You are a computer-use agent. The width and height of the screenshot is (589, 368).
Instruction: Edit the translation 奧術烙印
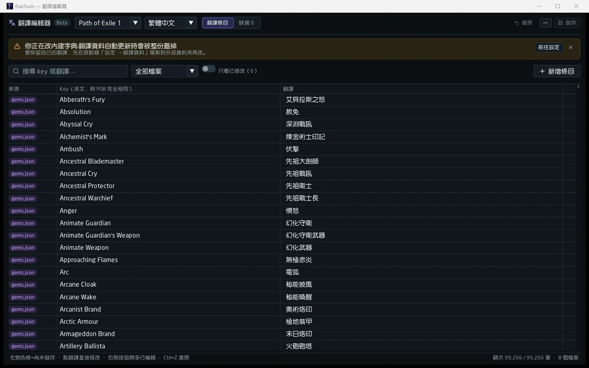(x=299, y=310)
